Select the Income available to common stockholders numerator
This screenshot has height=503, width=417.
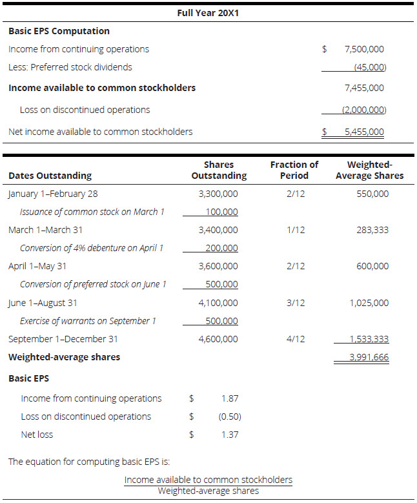point(208,480)
